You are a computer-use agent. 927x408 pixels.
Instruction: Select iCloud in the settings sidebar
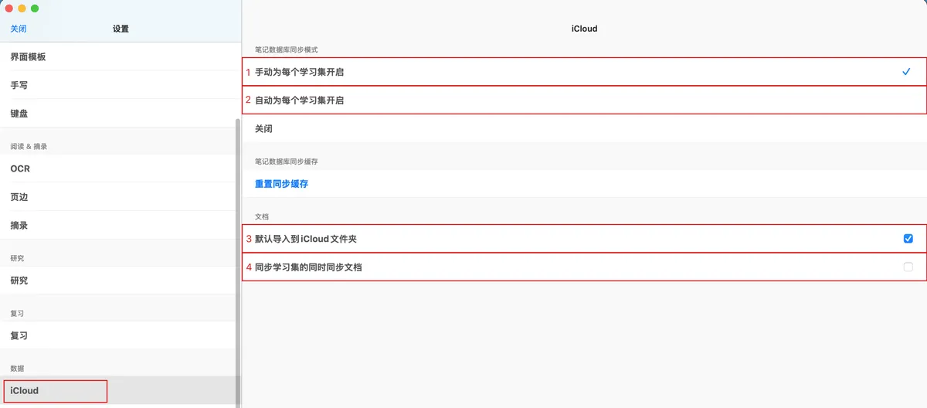pyautogui.click(x=118, y=390)
